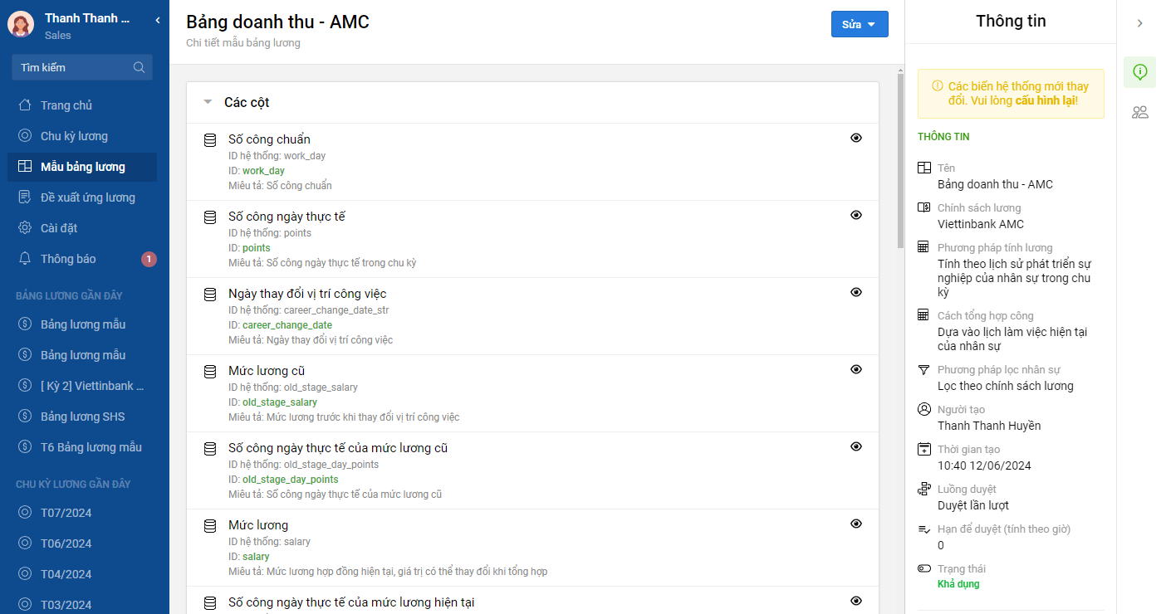1161x614 pixels.
Task: Select the people tab icon on right rail
Action: pos(1139,112)
